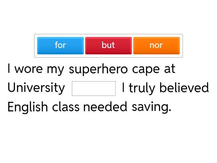Image resolution: width=217 pixels, height=163 pixels.
Task: Click the word "class" in the last line
Action: (66, 107)
